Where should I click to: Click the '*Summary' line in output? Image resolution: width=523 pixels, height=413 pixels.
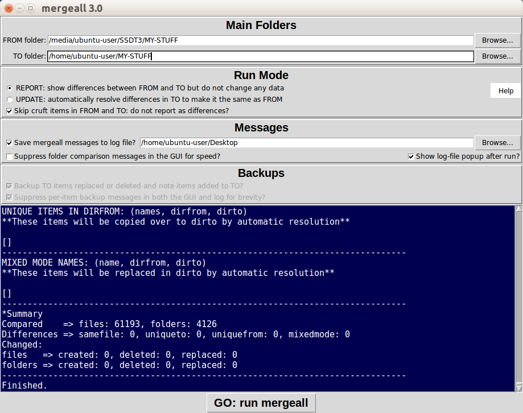tap(22, 314)
